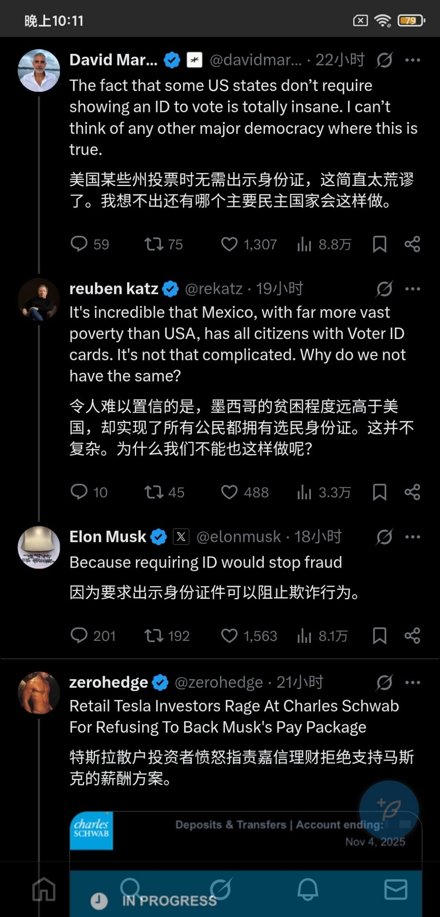Open more options on Elon Musk's tweet
This screenshot has height=917, width=440.
[412, 537]
